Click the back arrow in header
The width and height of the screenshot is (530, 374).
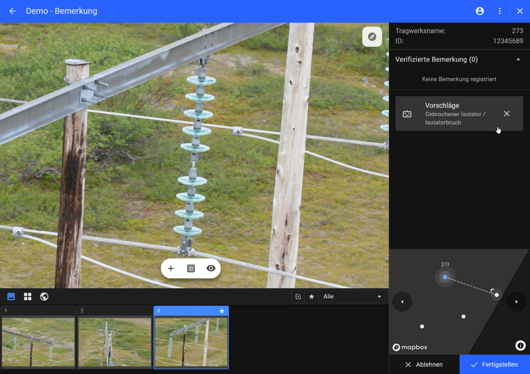tap(13, 11)
